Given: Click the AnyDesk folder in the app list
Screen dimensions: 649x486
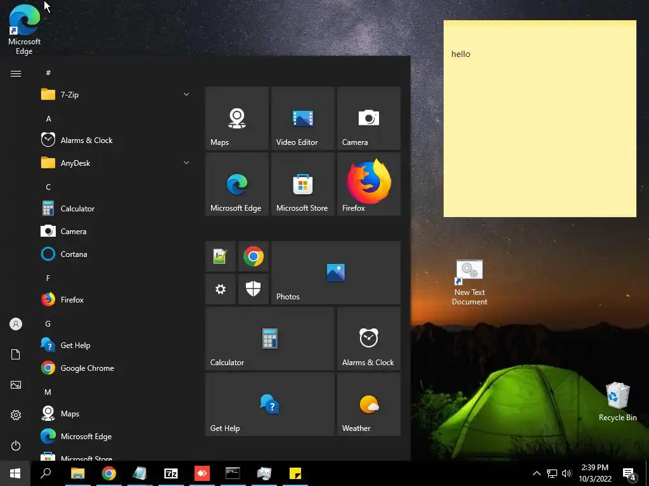Looking at the screenshot, I should pyautogui.click(x=116, y=163).
